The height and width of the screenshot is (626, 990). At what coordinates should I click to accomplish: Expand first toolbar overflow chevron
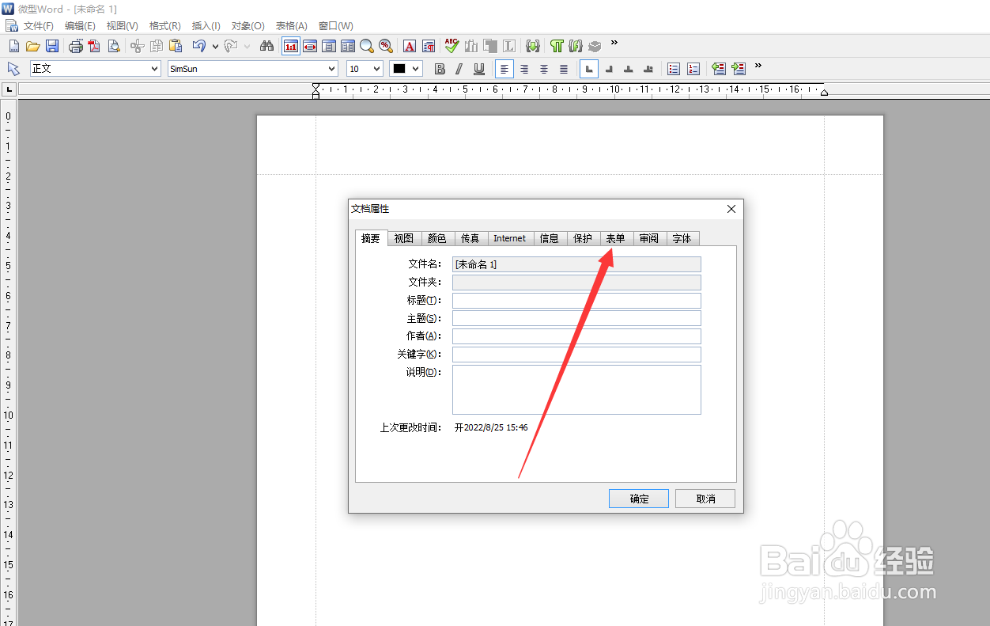coord(614,43)
